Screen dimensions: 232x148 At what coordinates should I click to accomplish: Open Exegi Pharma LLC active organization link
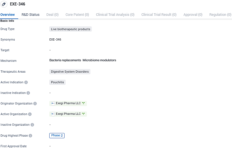68,114
